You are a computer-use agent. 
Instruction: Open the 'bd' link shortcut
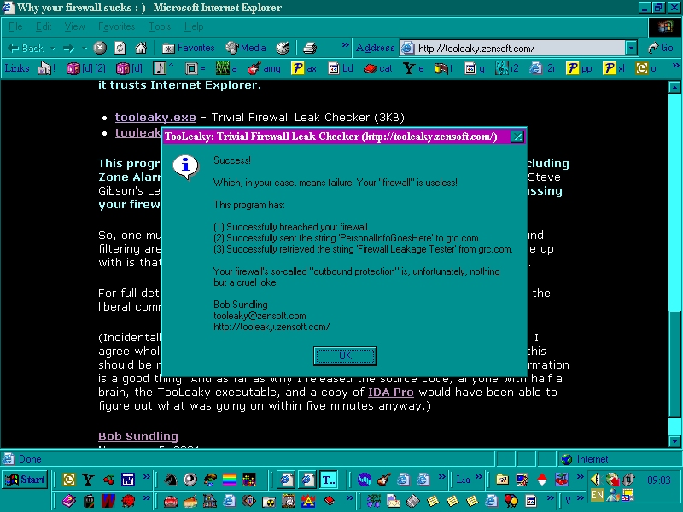click(341, 68)
